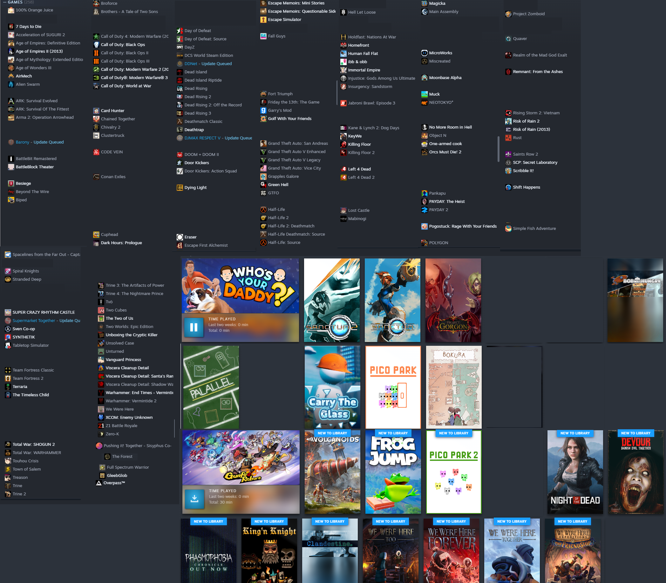Open the Parallel cover art

coord(211,387)
